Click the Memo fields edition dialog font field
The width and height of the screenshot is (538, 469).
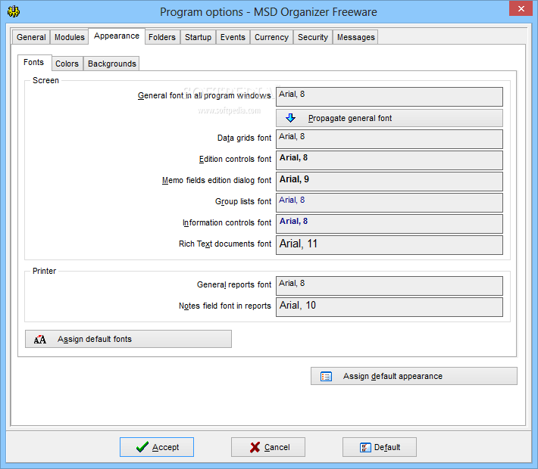389,182
